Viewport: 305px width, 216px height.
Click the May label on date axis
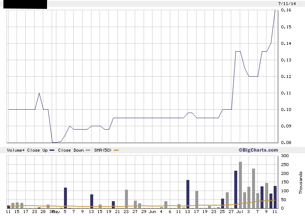pos(56,211)
